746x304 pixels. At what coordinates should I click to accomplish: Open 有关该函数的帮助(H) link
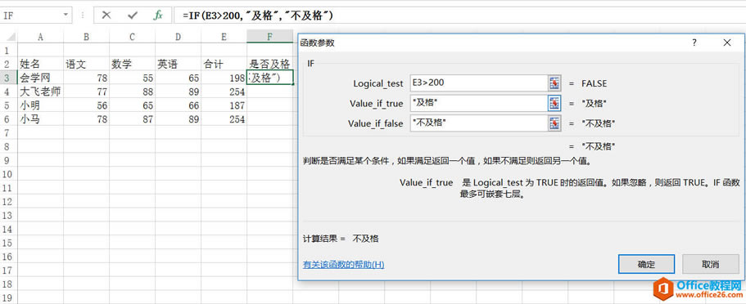click(x=343, y=265)
